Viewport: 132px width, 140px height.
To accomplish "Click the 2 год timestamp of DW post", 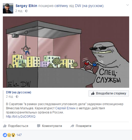I will tap(9, 97).
